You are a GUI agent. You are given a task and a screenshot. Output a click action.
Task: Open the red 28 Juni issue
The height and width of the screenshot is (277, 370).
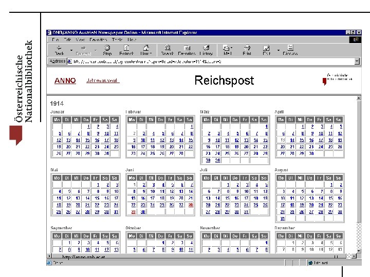pyautogui.click(x=191, y=205)
